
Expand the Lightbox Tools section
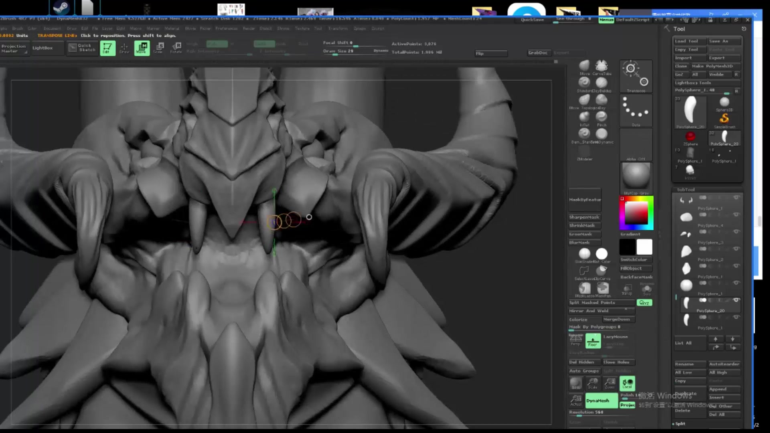693,83
